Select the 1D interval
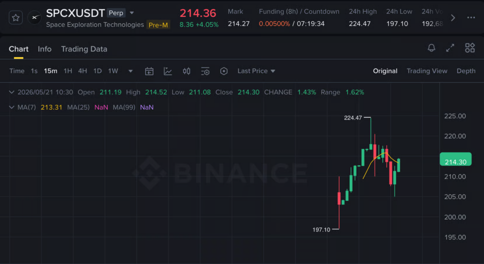This screenshot has height=264, width=484. click(97, 71)
